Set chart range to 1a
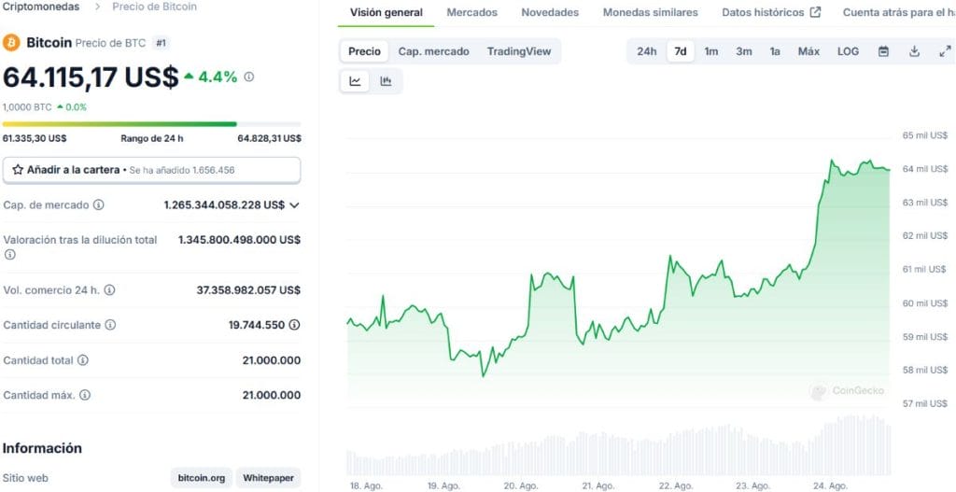The image size is (956, 492). click(x=775, y=52)
